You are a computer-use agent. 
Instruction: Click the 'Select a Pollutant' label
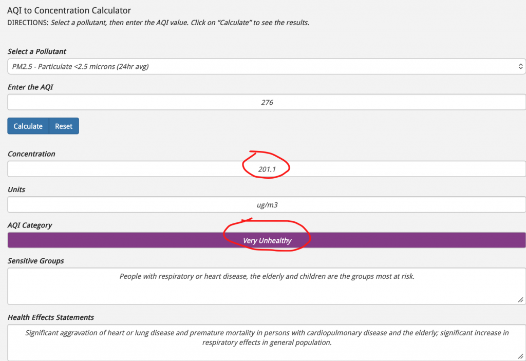click(37, 51)
